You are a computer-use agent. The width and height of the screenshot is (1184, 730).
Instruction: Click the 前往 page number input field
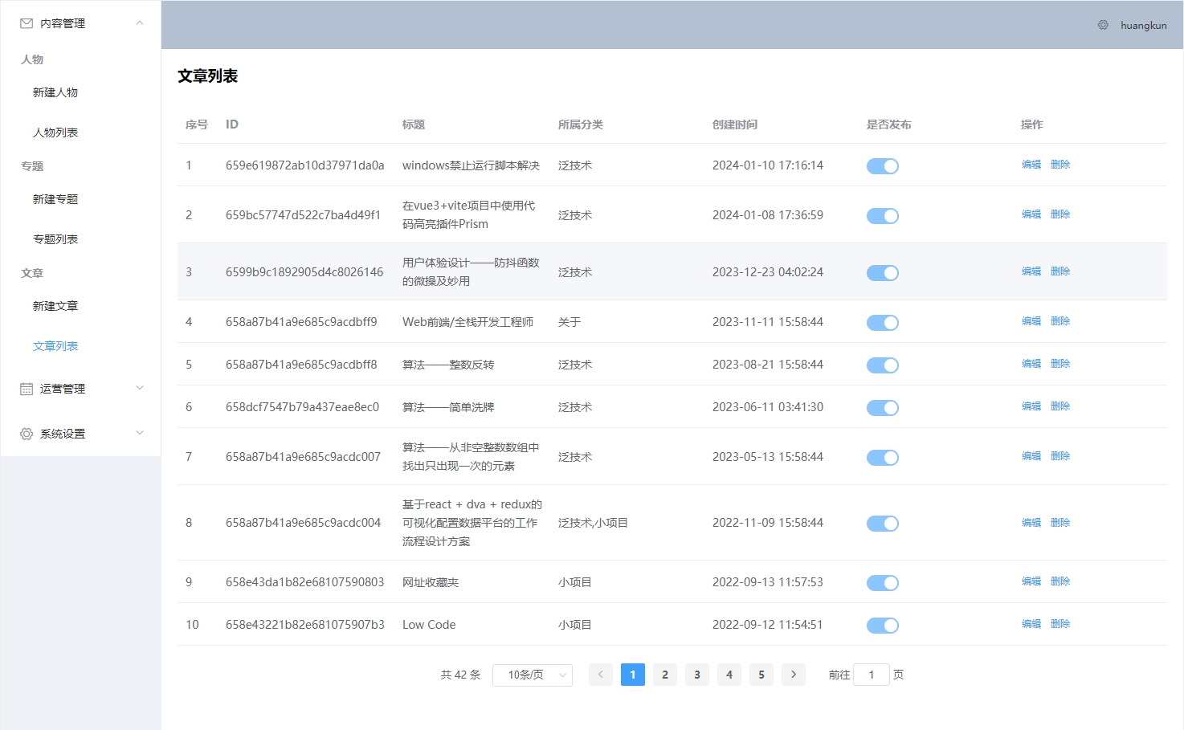[x=872, y=675]
